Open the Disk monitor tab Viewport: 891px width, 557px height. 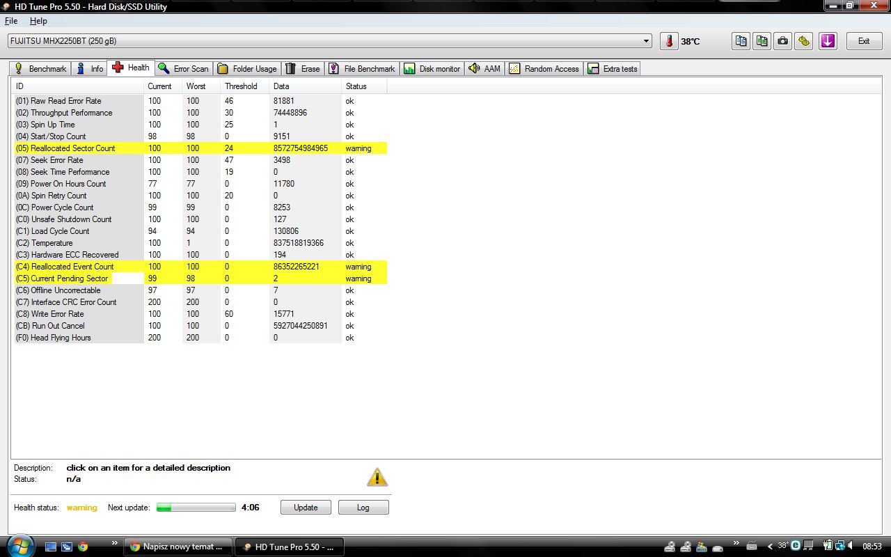click(432, 68)
